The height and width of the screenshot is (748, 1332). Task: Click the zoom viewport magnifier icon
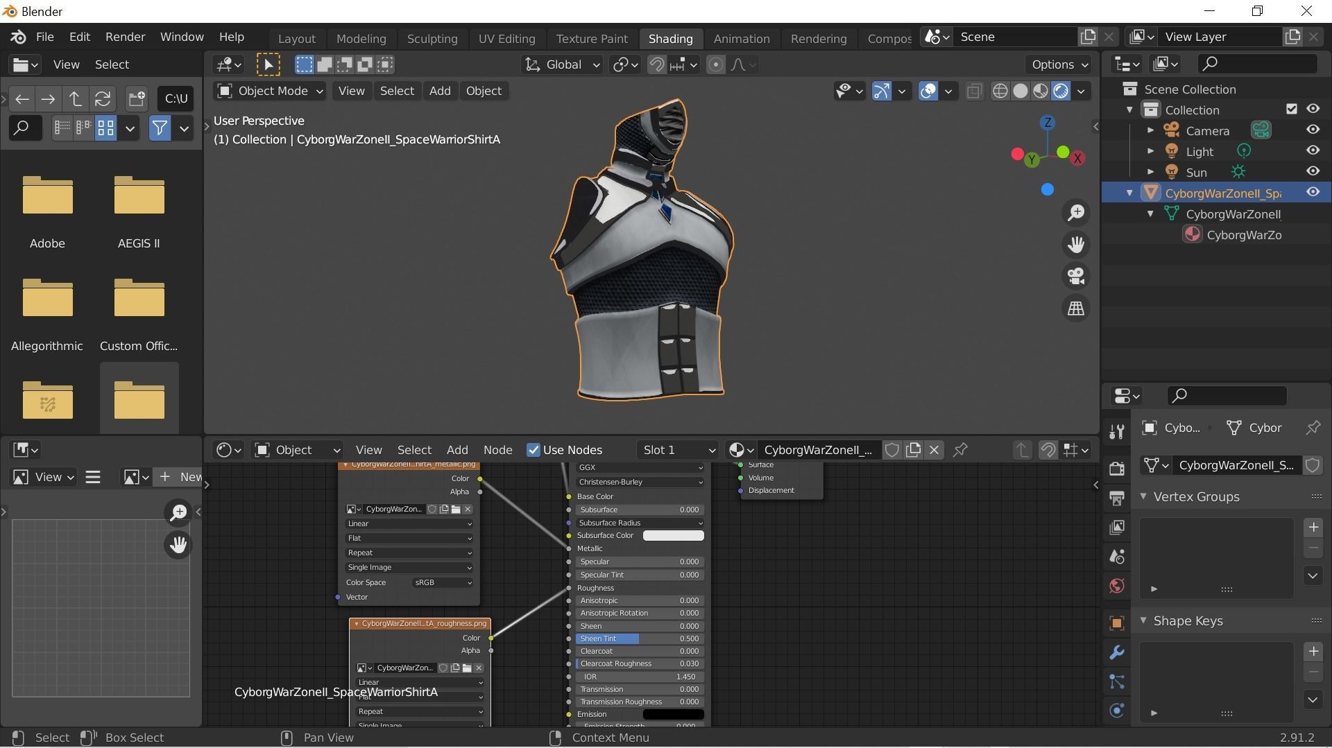coord(1076,213)
